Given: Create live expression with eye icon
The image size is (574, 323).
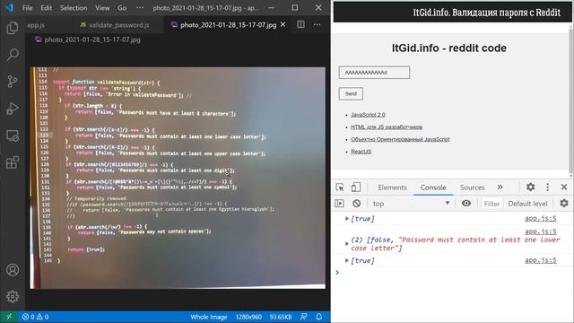Looking at the screenshot, I should [x=466, y=204].
